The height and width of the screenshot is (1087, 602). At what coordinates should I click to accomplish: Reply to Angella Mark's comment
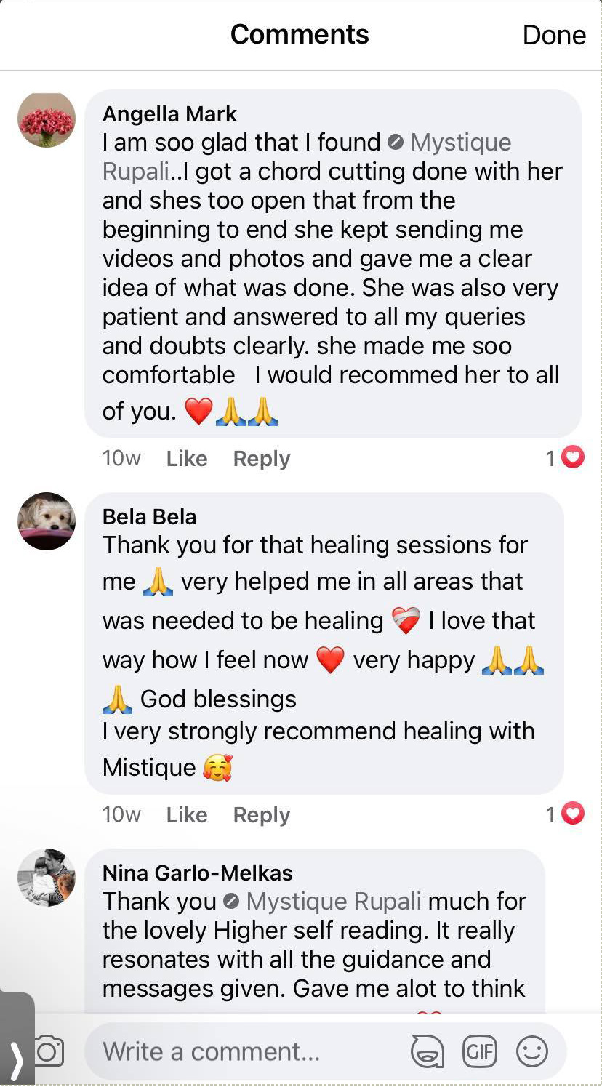262,459
